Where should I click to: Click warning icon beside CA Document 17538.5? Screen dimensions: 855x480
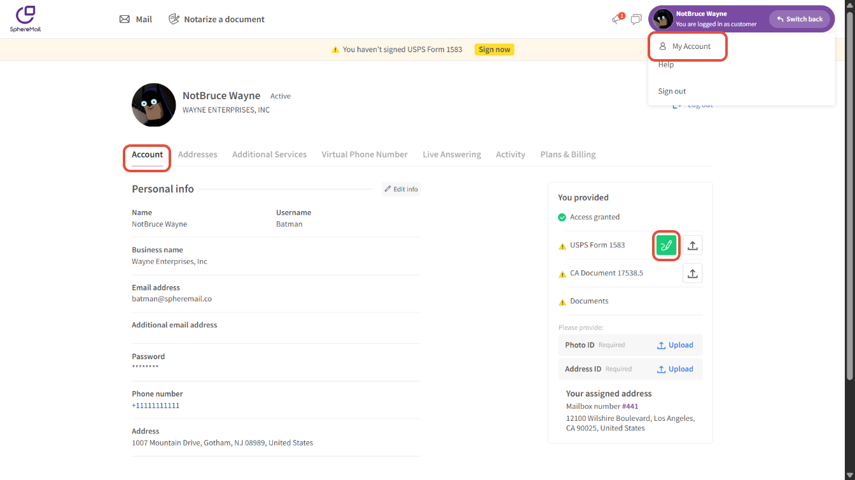[x=562, y=274]
